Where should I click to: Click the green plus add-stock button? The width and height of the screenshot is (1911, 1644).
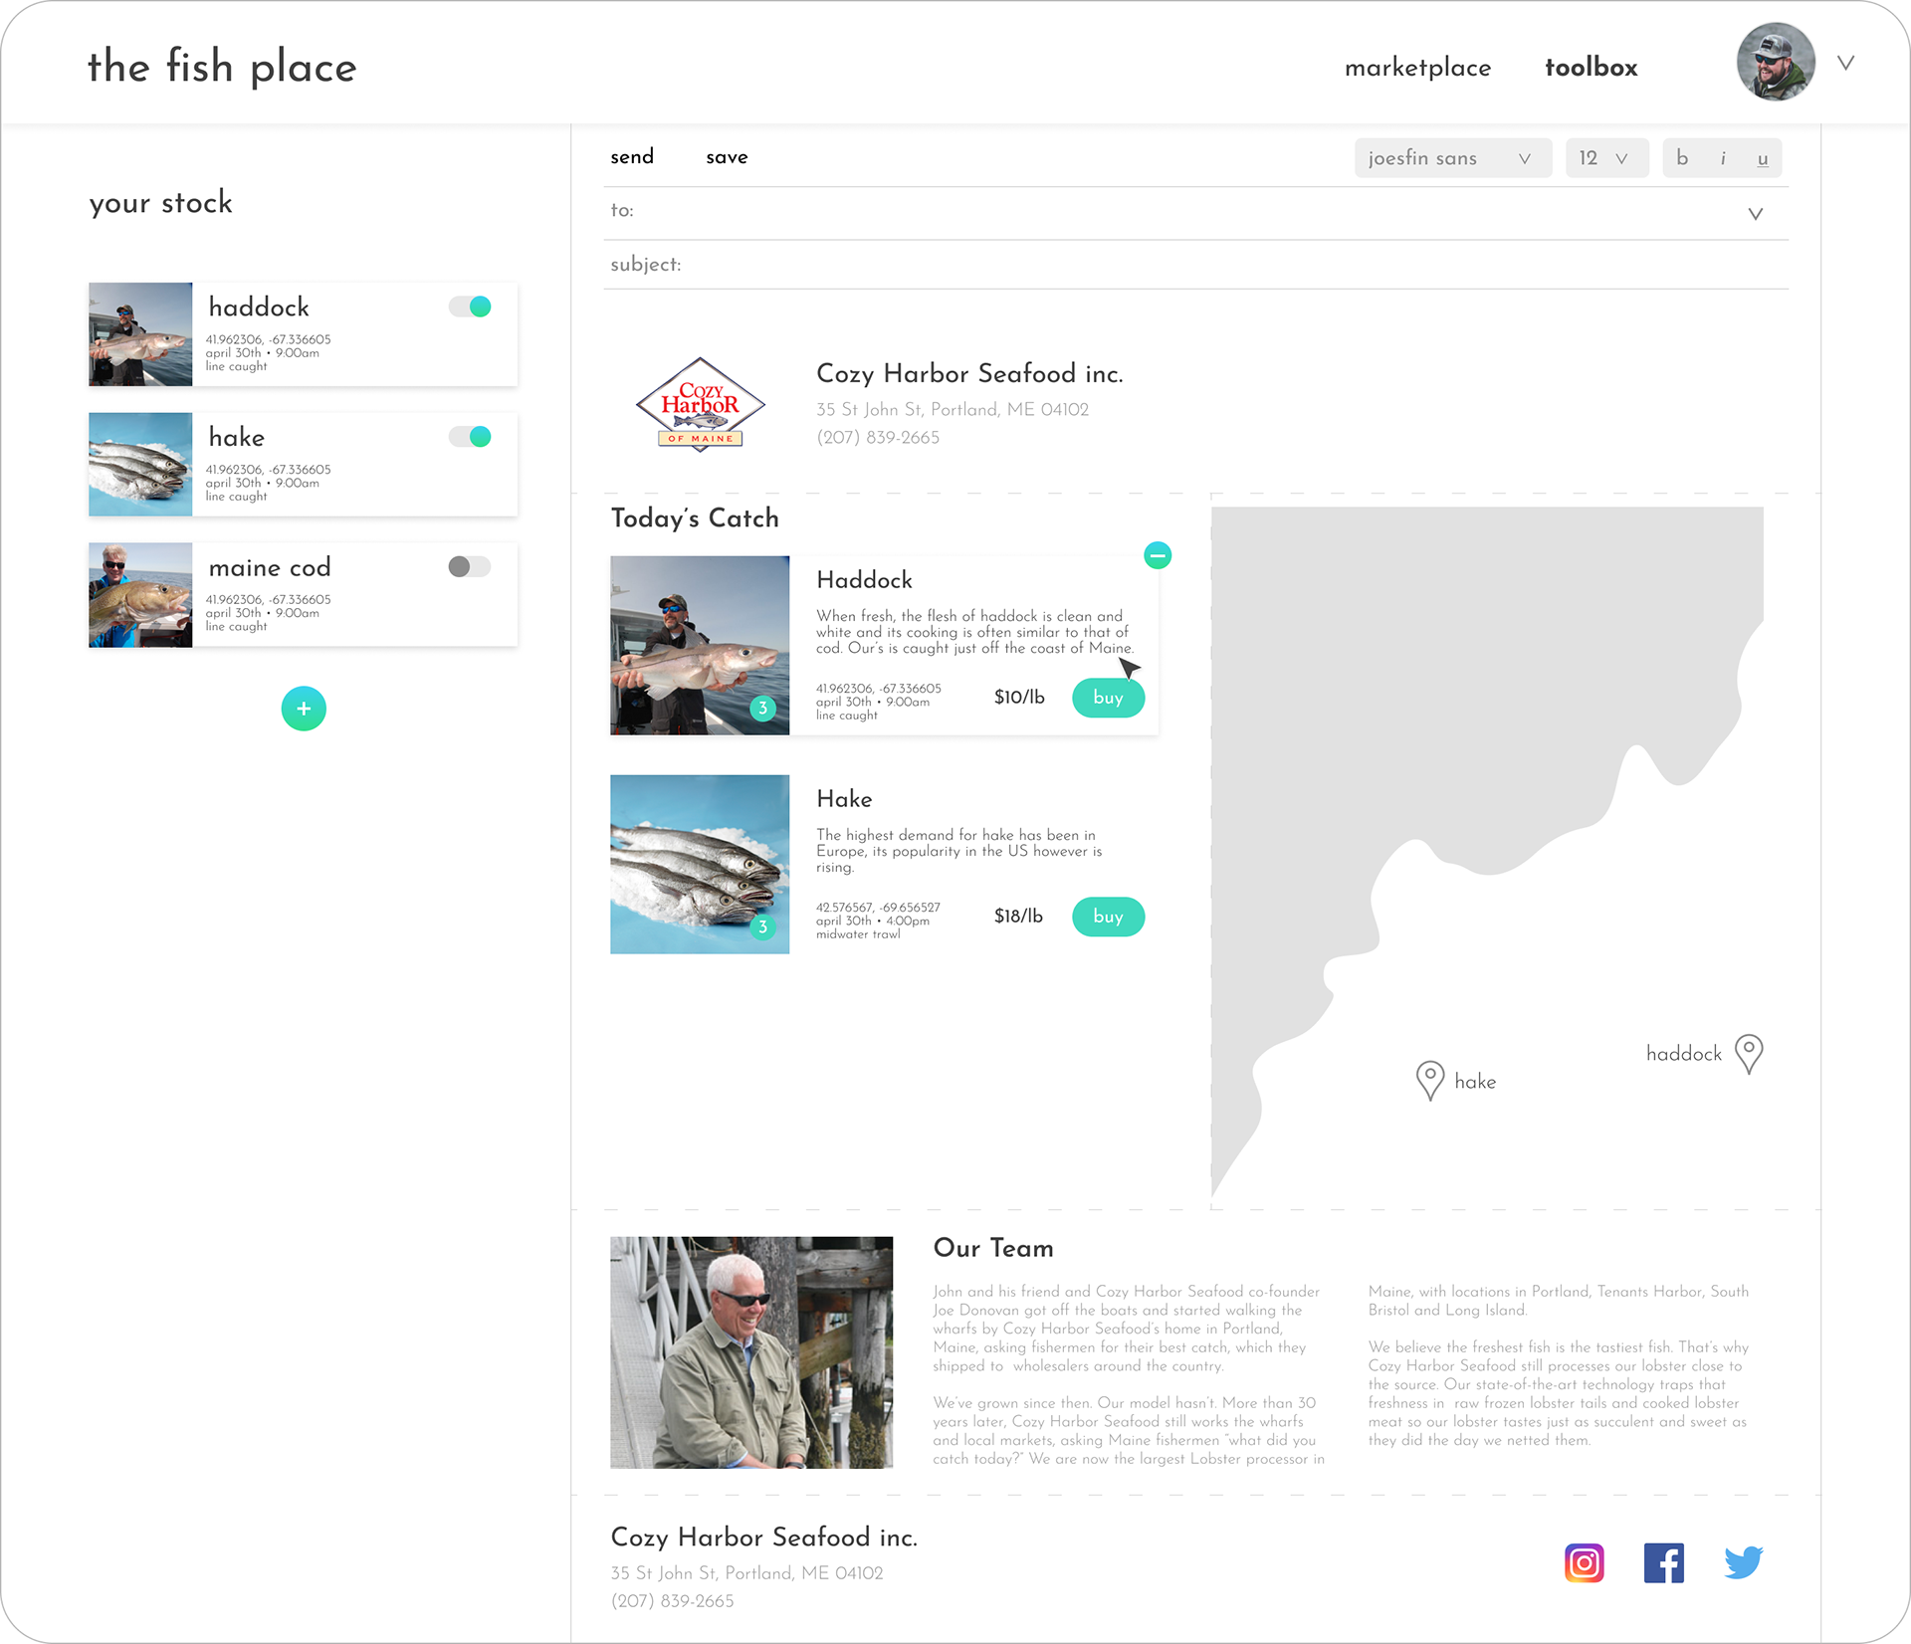304,709
